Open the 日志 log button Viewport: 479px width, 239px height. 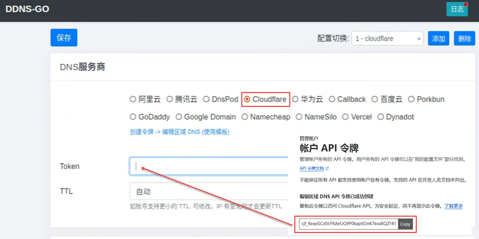click(x=457, y=9)
